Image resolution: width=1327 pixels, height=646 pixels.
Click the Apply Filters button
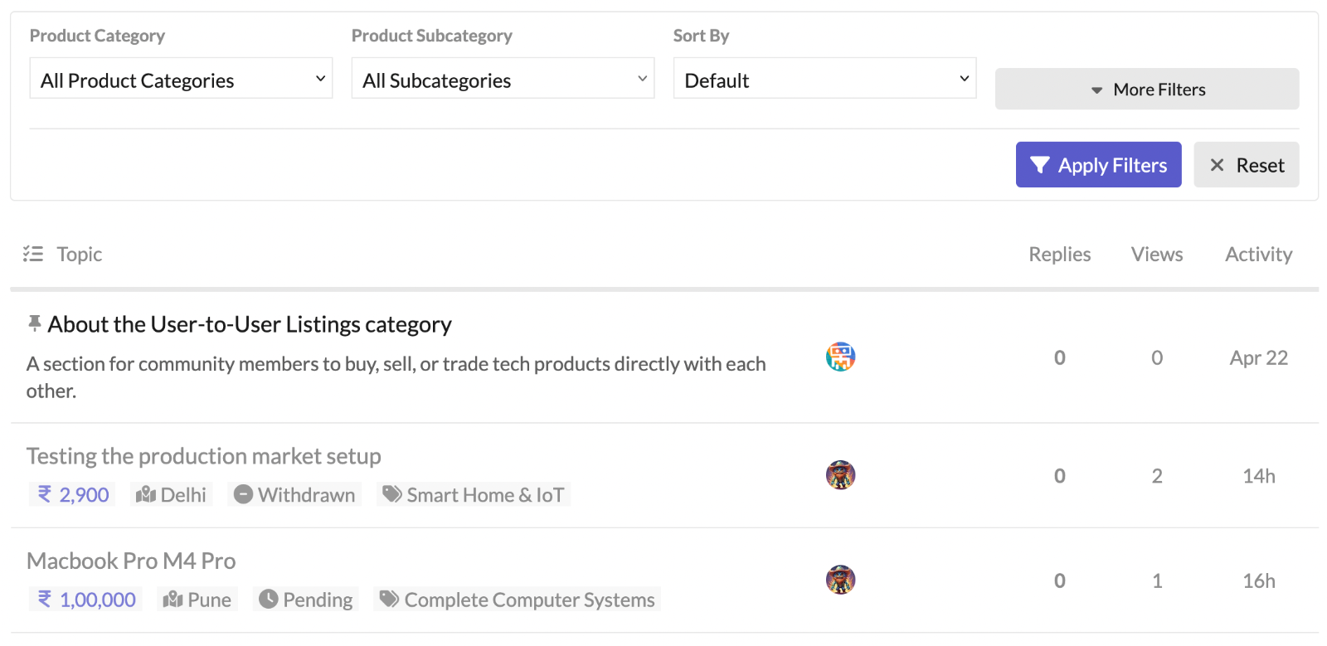point(1098,165)
